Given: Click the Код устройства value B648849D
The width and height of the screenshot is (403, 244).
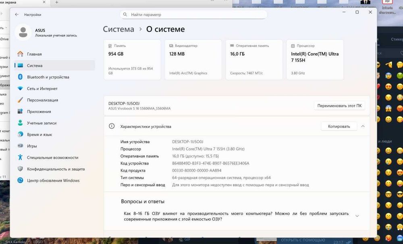Looking at the screenshot, I should pyautogui.click(x=210, y=163).
